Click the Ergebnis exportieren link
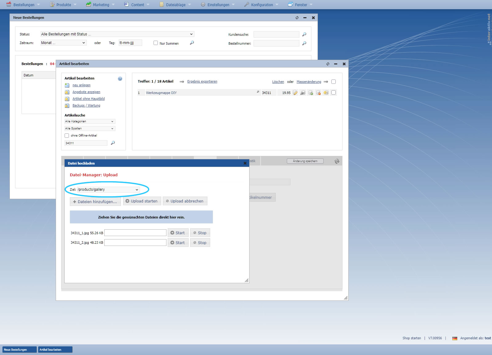The width and height of the screenshot is (492, 355). click(x=202, y=82)
